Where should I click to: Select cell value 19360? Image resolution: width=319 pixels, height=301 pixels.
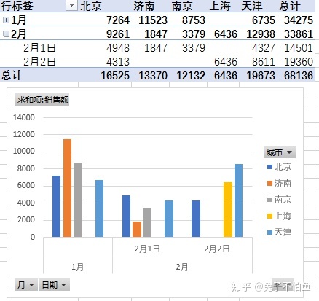coord(299,62)
